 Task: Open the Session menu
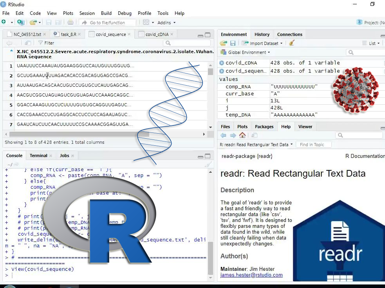click(x=87, y=13)
